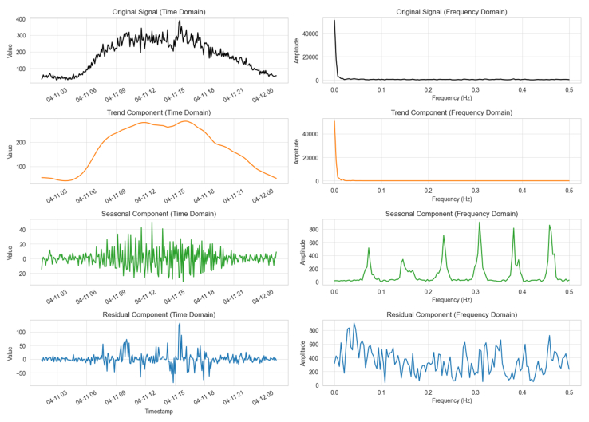The height and width of the screenshot is (422, 589).
Task: Click the "04-12 00" tick in Residual time plot
Action: click(263, 394)
